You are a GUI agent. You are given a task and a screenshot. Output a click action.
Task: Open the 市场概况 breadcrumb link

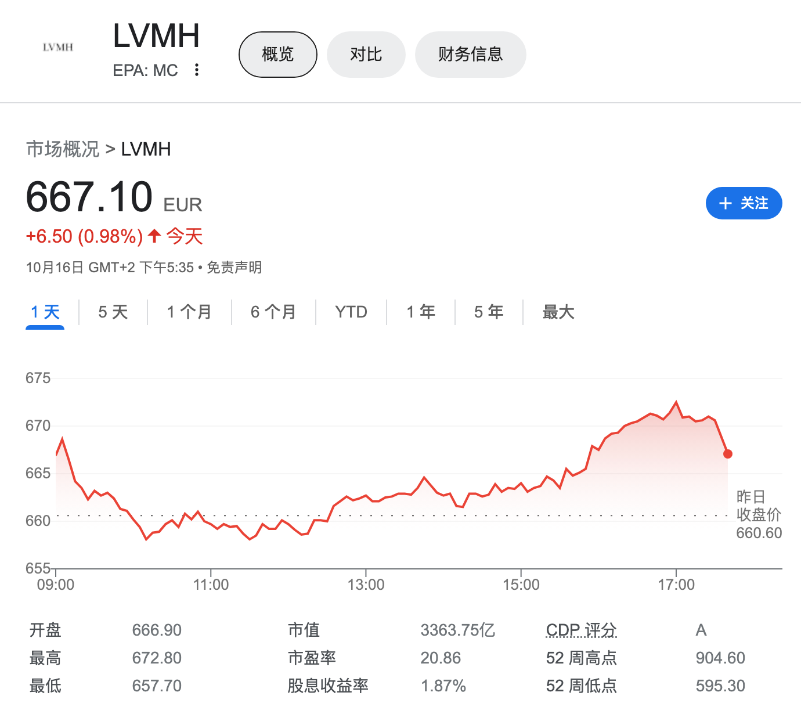coord(63,149)
